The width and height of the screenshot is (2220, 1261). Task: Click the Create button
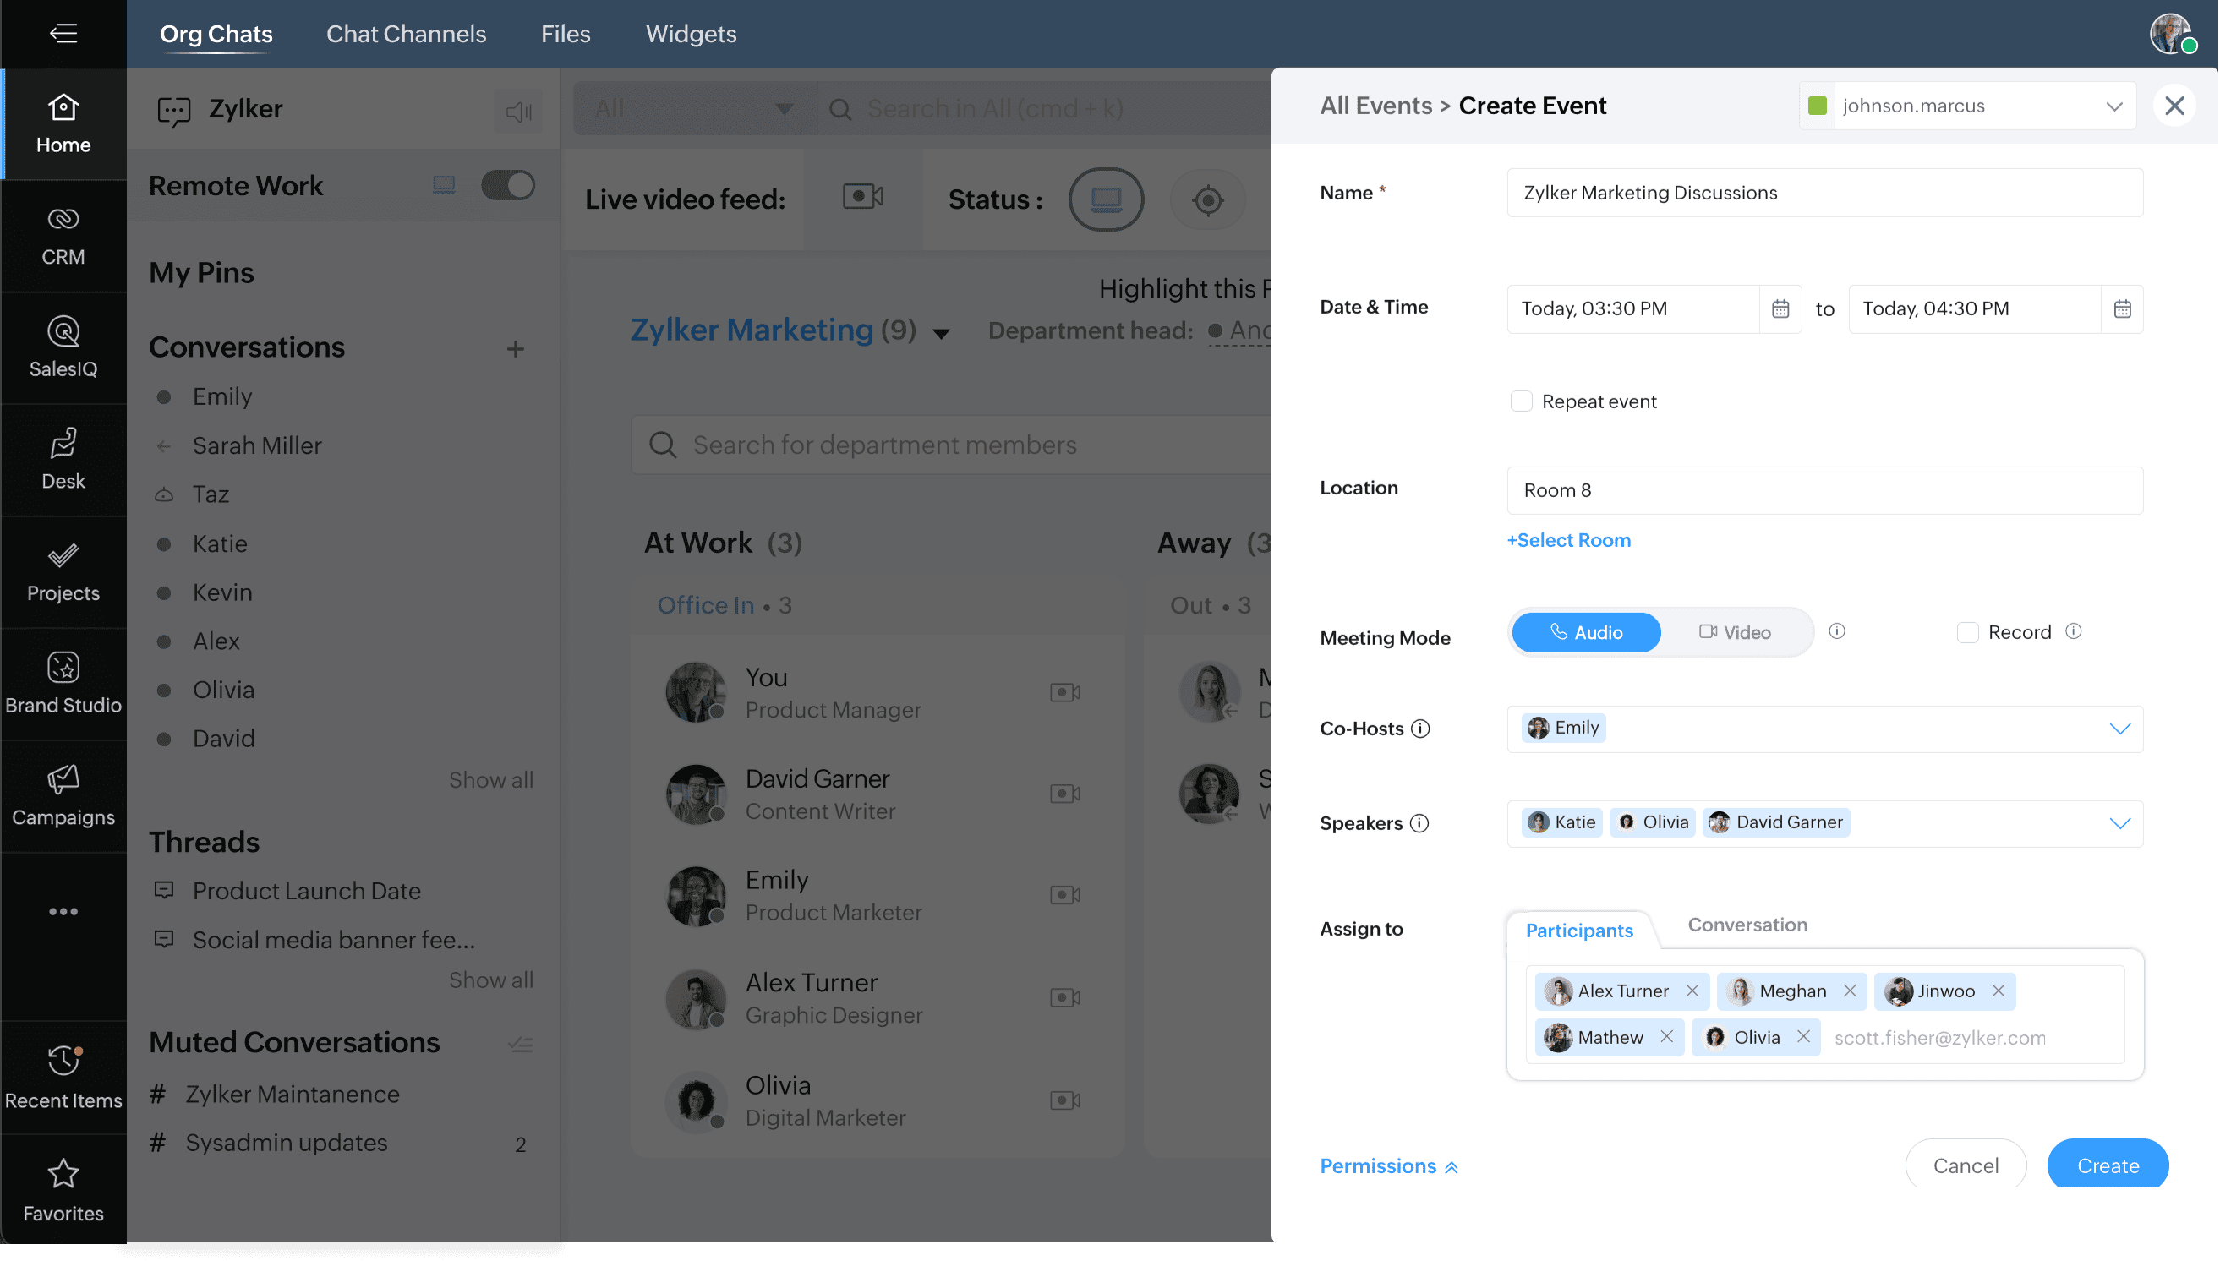[2107, 1165]
